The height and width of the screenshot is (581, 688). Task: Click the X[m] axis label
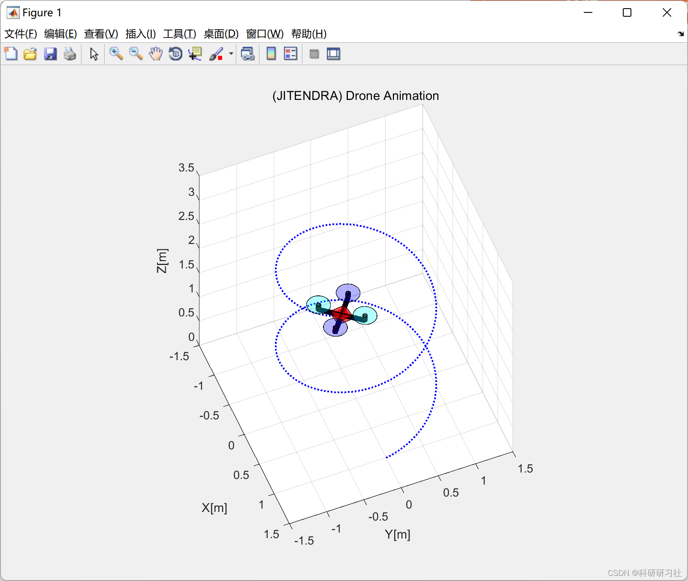click(x=214, y=508)
